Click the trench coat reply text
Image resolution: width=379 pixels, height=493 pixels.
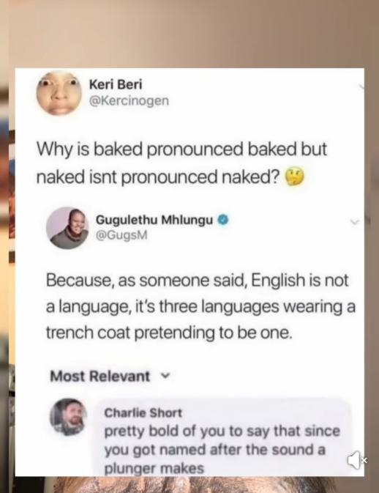[x=201, y=306]
